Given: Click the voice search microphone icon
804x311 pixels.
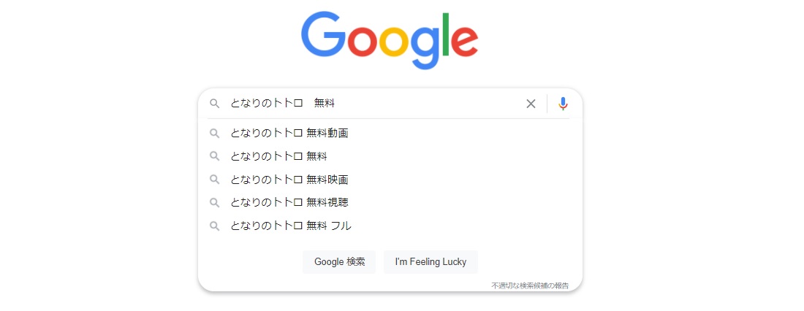Looking at the screenshot, I should click(563, 104).
